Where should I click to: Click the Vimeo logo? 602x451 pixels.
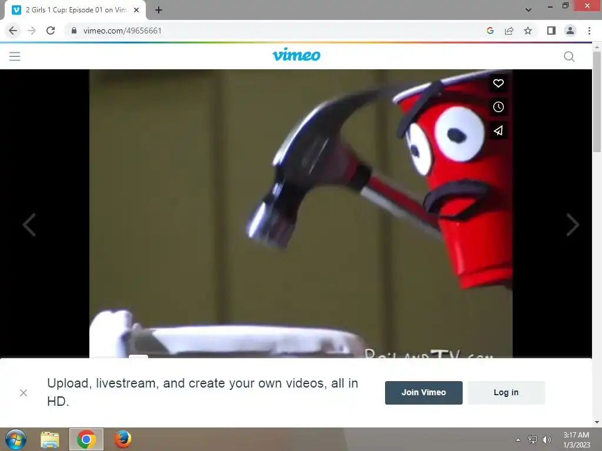tap(296, 55)
